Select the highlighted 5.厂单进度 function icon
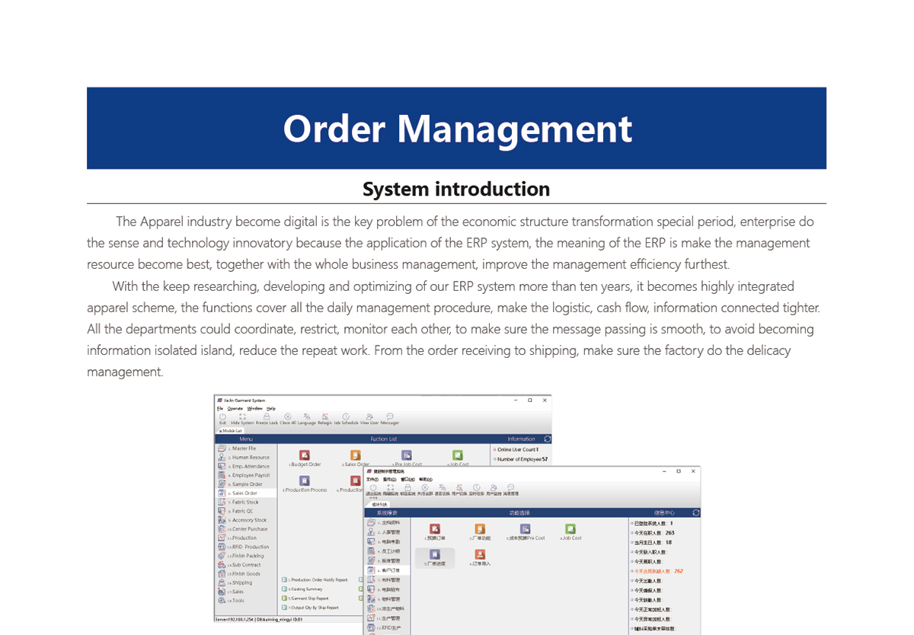 435,558
